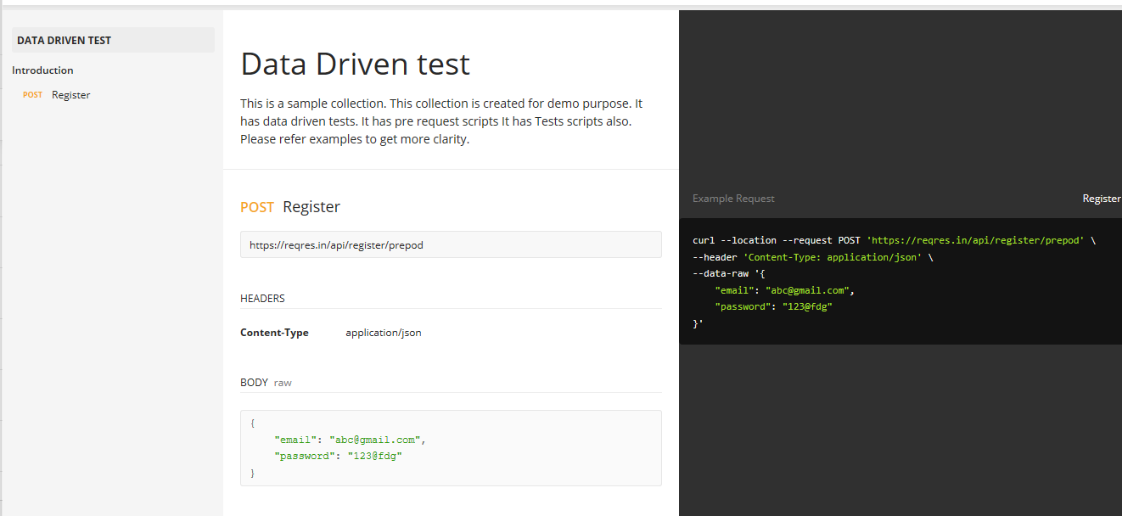Click the orange POST badge in sidebar

pos(32,95)
